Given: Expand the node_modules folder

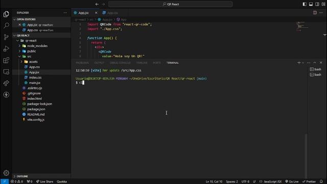Looking at the screenshot, I should pos(19,46).
